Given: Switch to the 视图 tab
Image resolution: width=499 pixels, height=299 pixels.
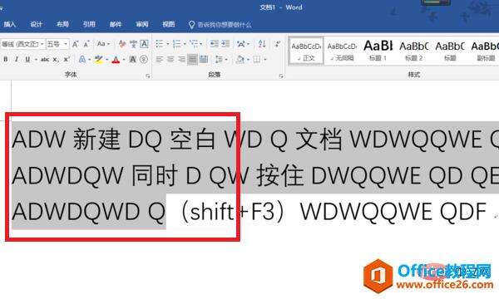Looking at the screenshot, I should click(x=168, y=24).
